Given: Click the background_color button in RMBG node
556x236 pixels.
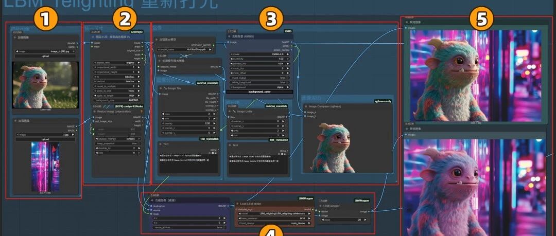Looking at the screenshot, I should point(260,92).
